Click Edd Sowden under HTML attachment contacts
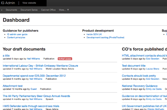This screenshot has width=167, height=110. (153, 59)
